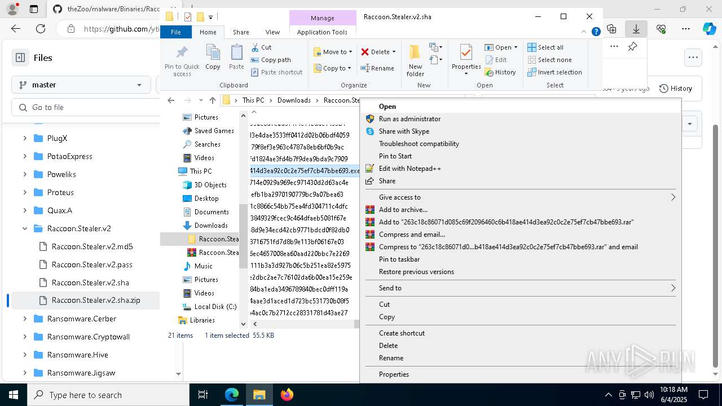722x406 pixels.
Task: Select Desktop in navigation pane
Action: 206,198
